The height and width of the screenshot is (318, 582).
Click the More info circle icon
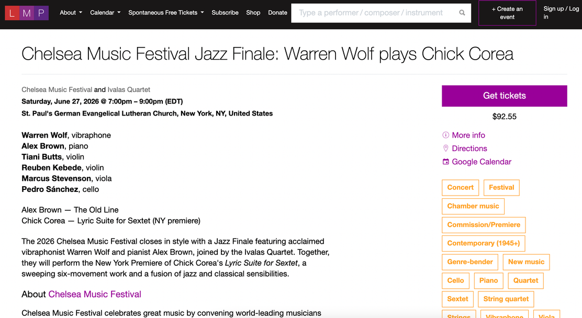pyautogui.click(x=445, y=135)
